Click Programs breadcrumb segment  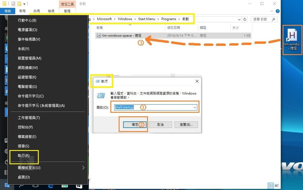pyautogui.click(x=168, y=19)
